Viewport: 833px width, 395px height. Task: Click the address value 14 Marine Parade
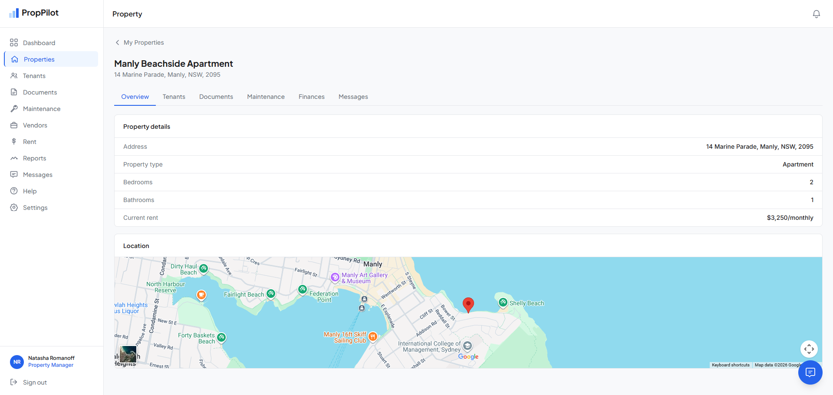pos(760,147)
